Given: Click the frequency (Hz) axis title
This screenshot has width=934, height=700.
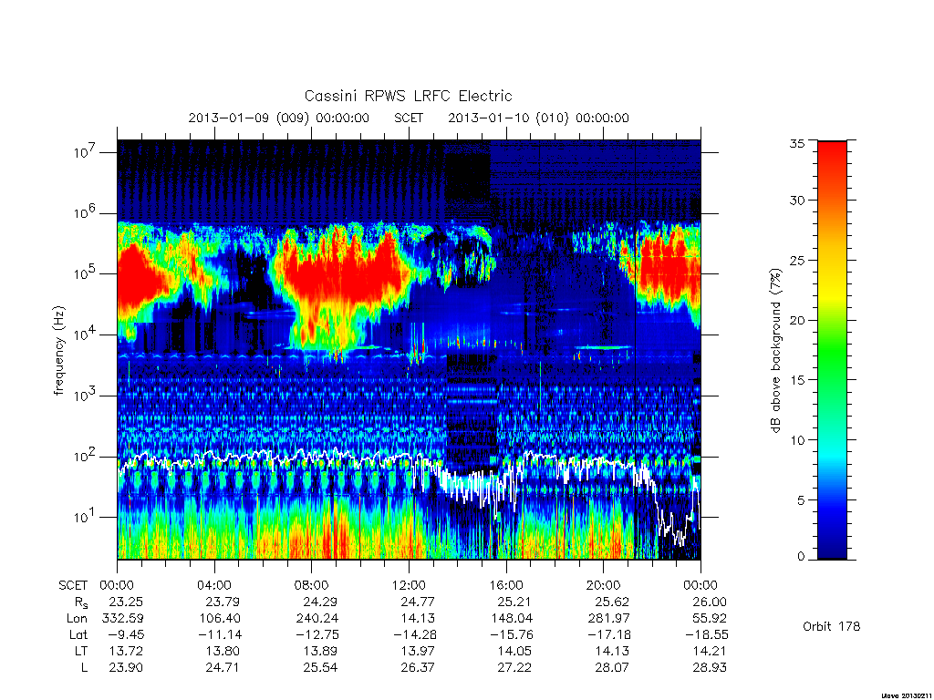Looking at the screenshot, I should click(x=58, y=351).
